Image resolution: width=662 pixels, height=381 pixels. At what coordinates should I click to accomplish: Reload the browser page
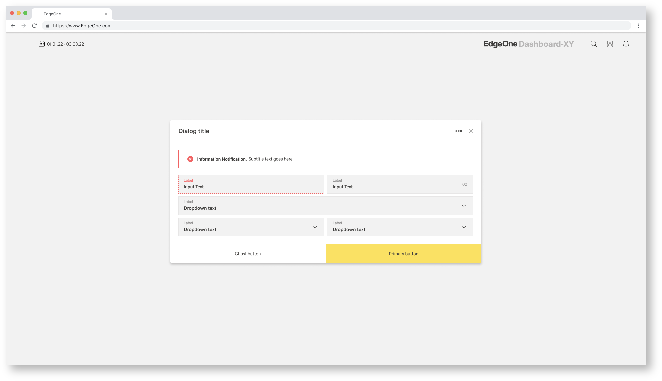click(34, 26)
